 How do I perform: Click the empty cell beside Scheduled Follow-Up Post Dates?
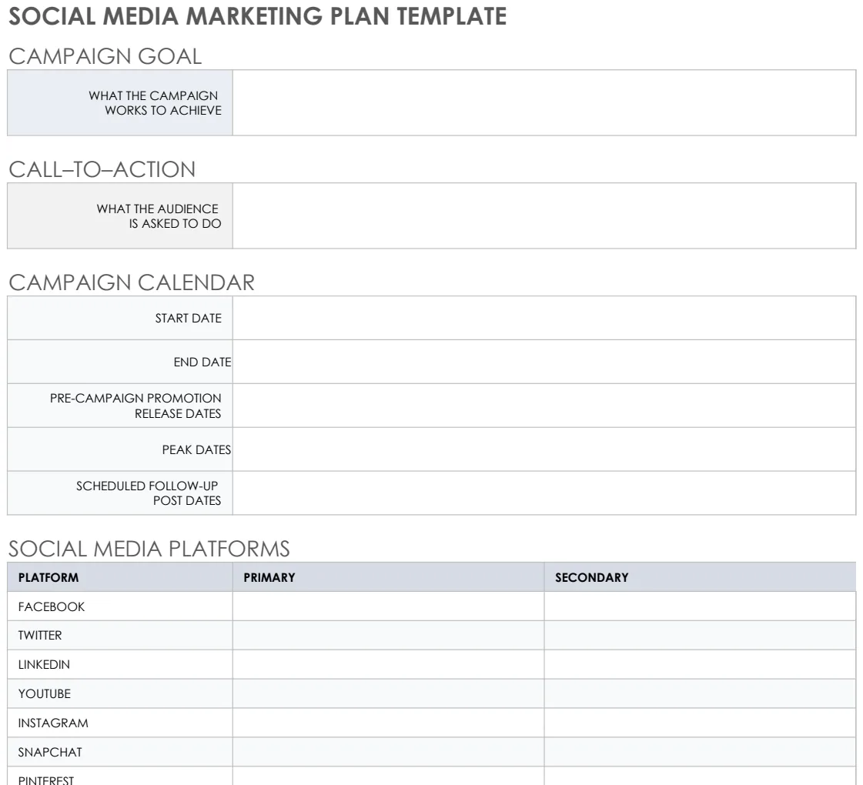[x=544, y=493]
